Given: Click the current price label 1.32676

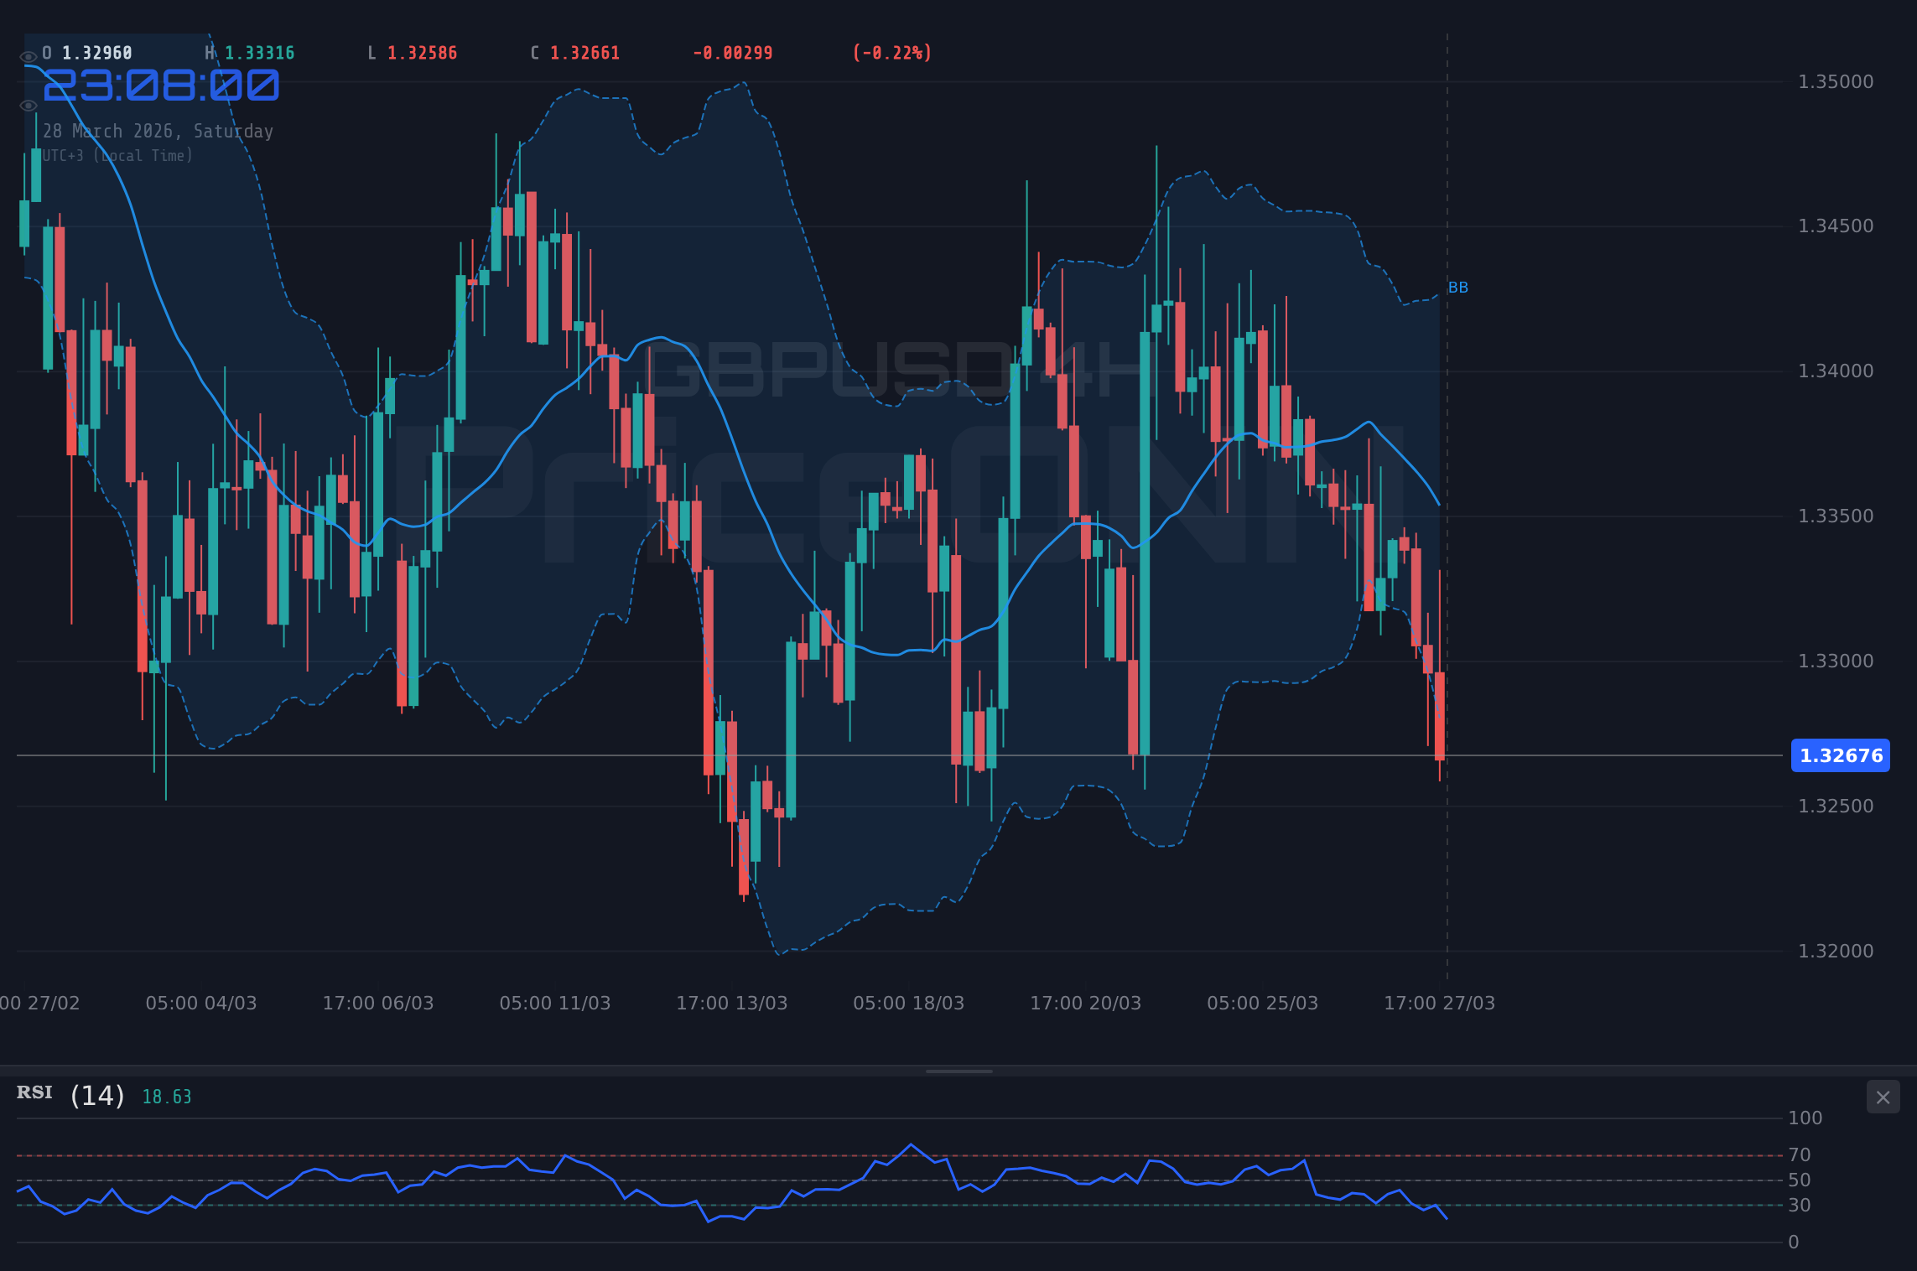Looking at the screenshot, I should tap(1841, 755).
